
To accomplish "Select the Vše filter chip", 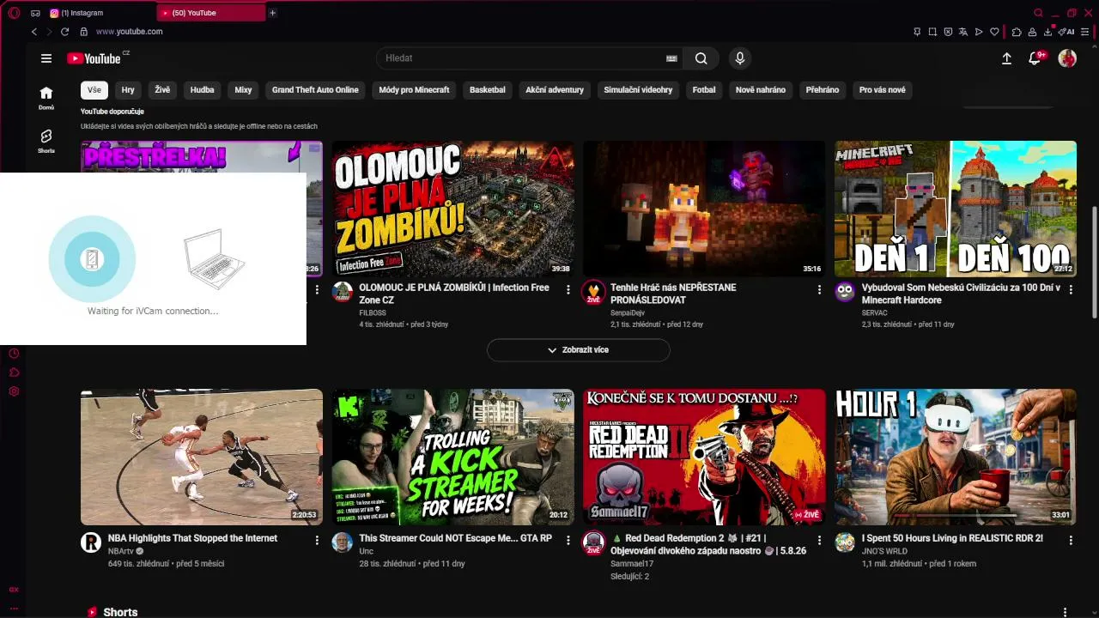I will [94, 90].
